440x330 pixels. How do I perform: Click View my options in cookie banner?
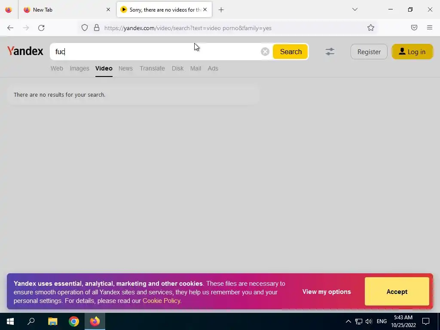click(327, 292)
